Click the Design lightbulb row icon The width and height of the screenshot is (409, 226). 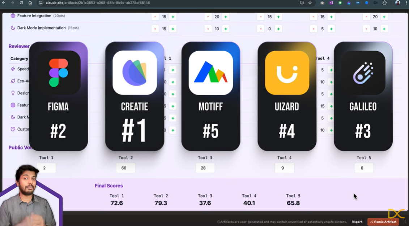13,93
